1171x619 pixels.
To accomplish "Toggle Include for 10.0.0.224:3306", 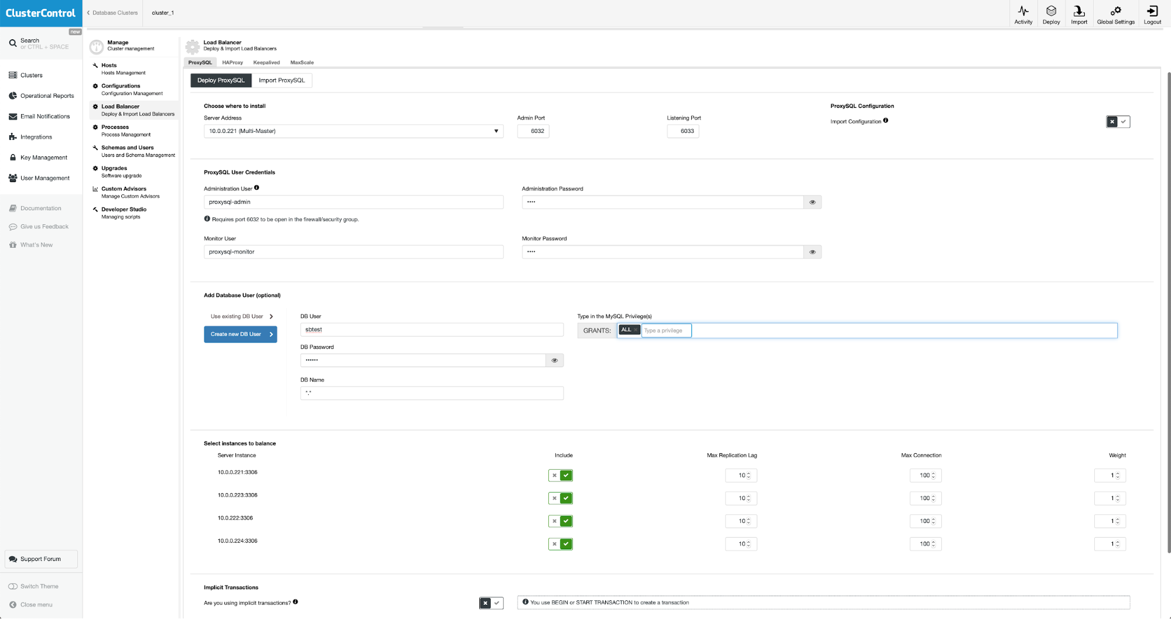I will point(561,544).
